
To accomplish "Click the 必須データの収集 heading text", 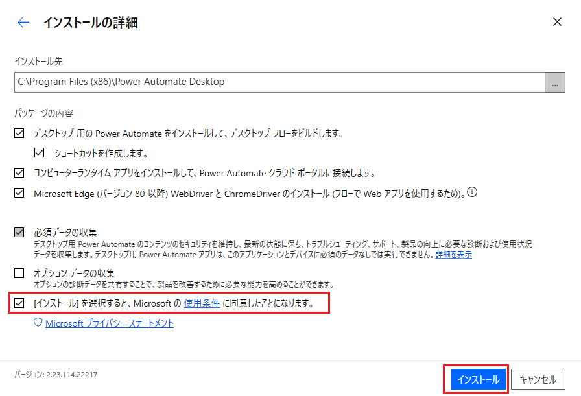I will click(x=65, y=232).
